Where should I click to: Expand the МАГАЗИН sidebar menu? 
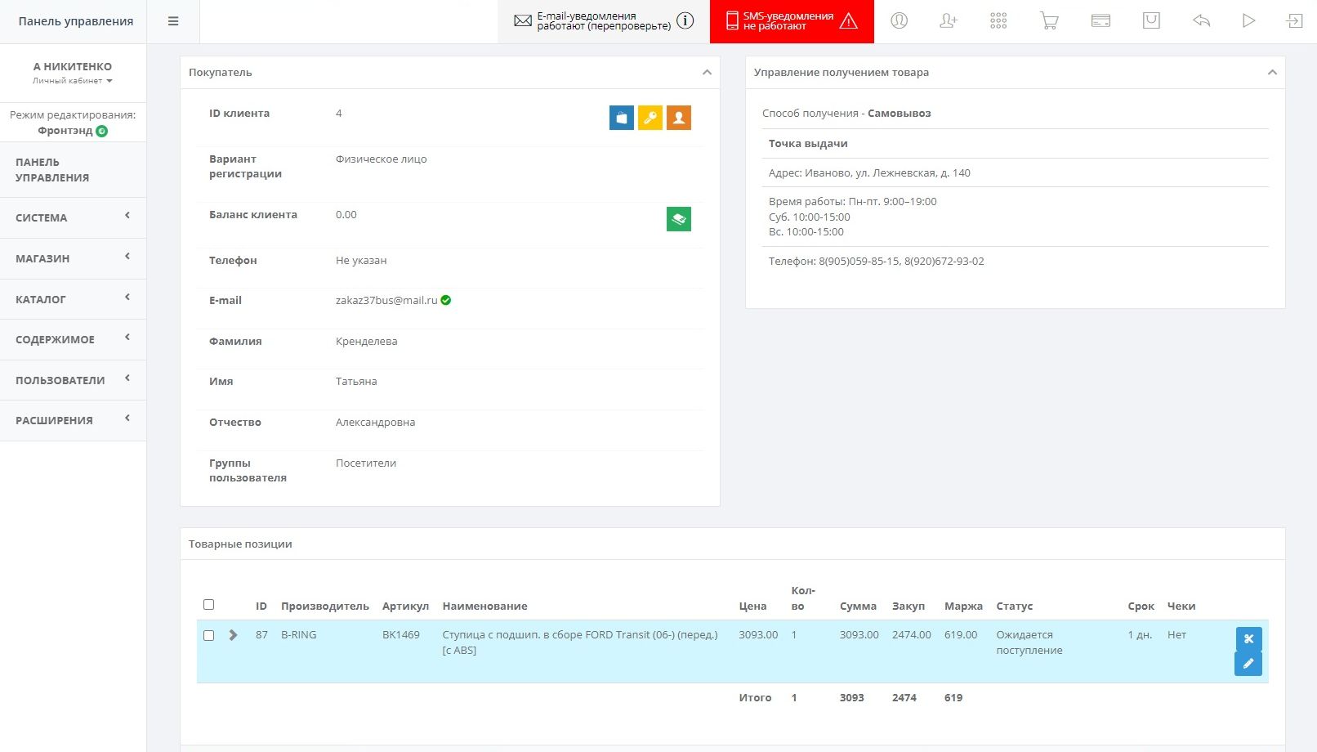(x=73, y=258)
